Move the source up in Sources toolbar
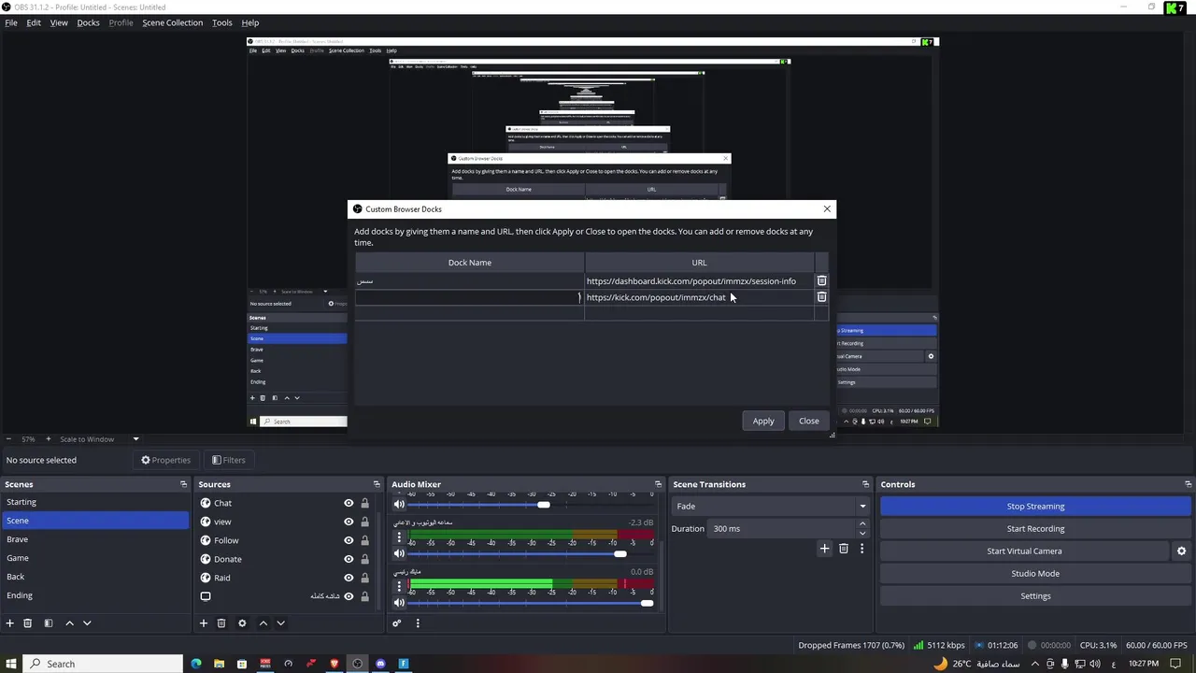 pyautogui.click(x=263, y=623)
